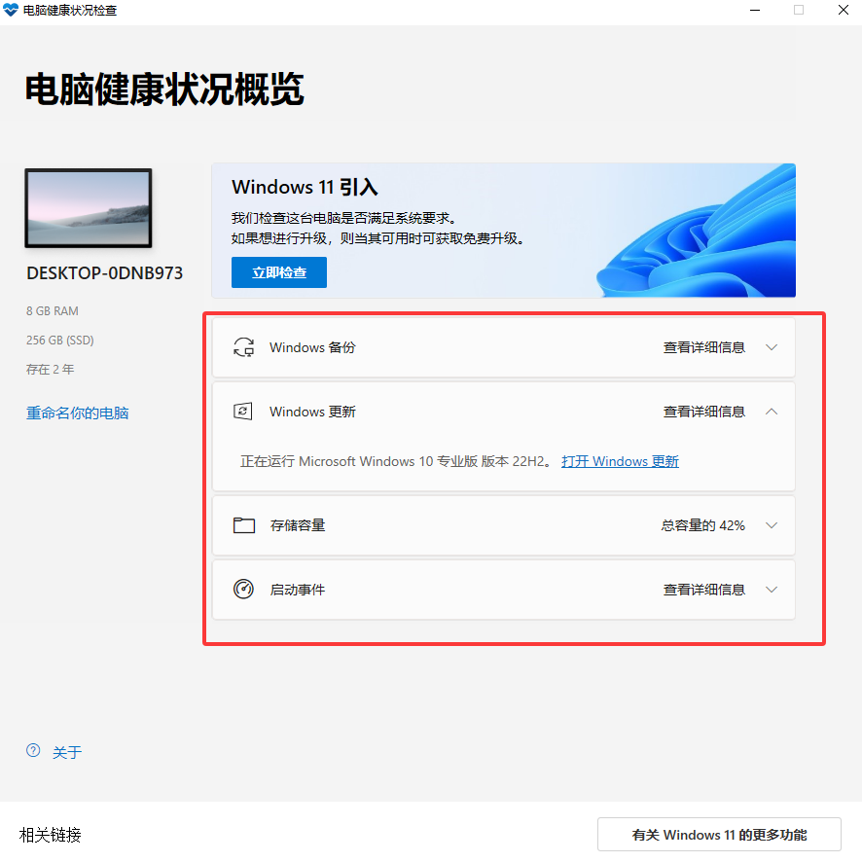Viewport: 862px width, 862px height.
Task: Click the PC Health Check heart icon in title bar
Action: pos(11,10)
